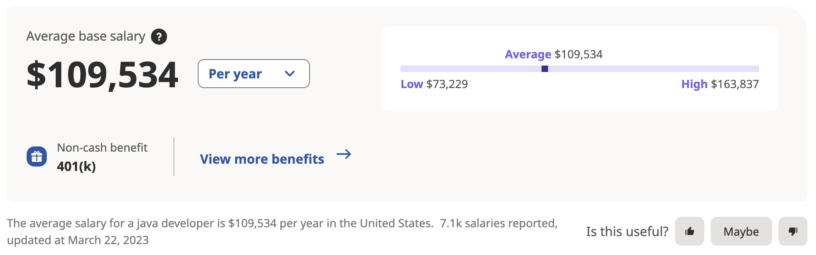Open View more benefits link

(x=262, y=159)
